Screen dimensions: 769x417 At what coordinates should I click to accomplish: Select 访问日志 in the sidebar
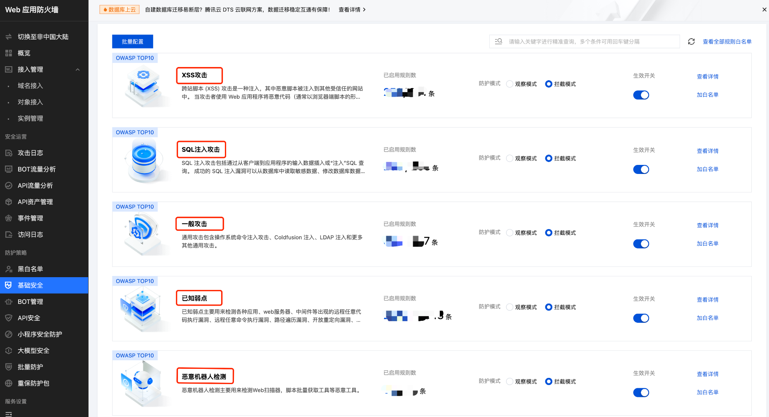[29, 234]
